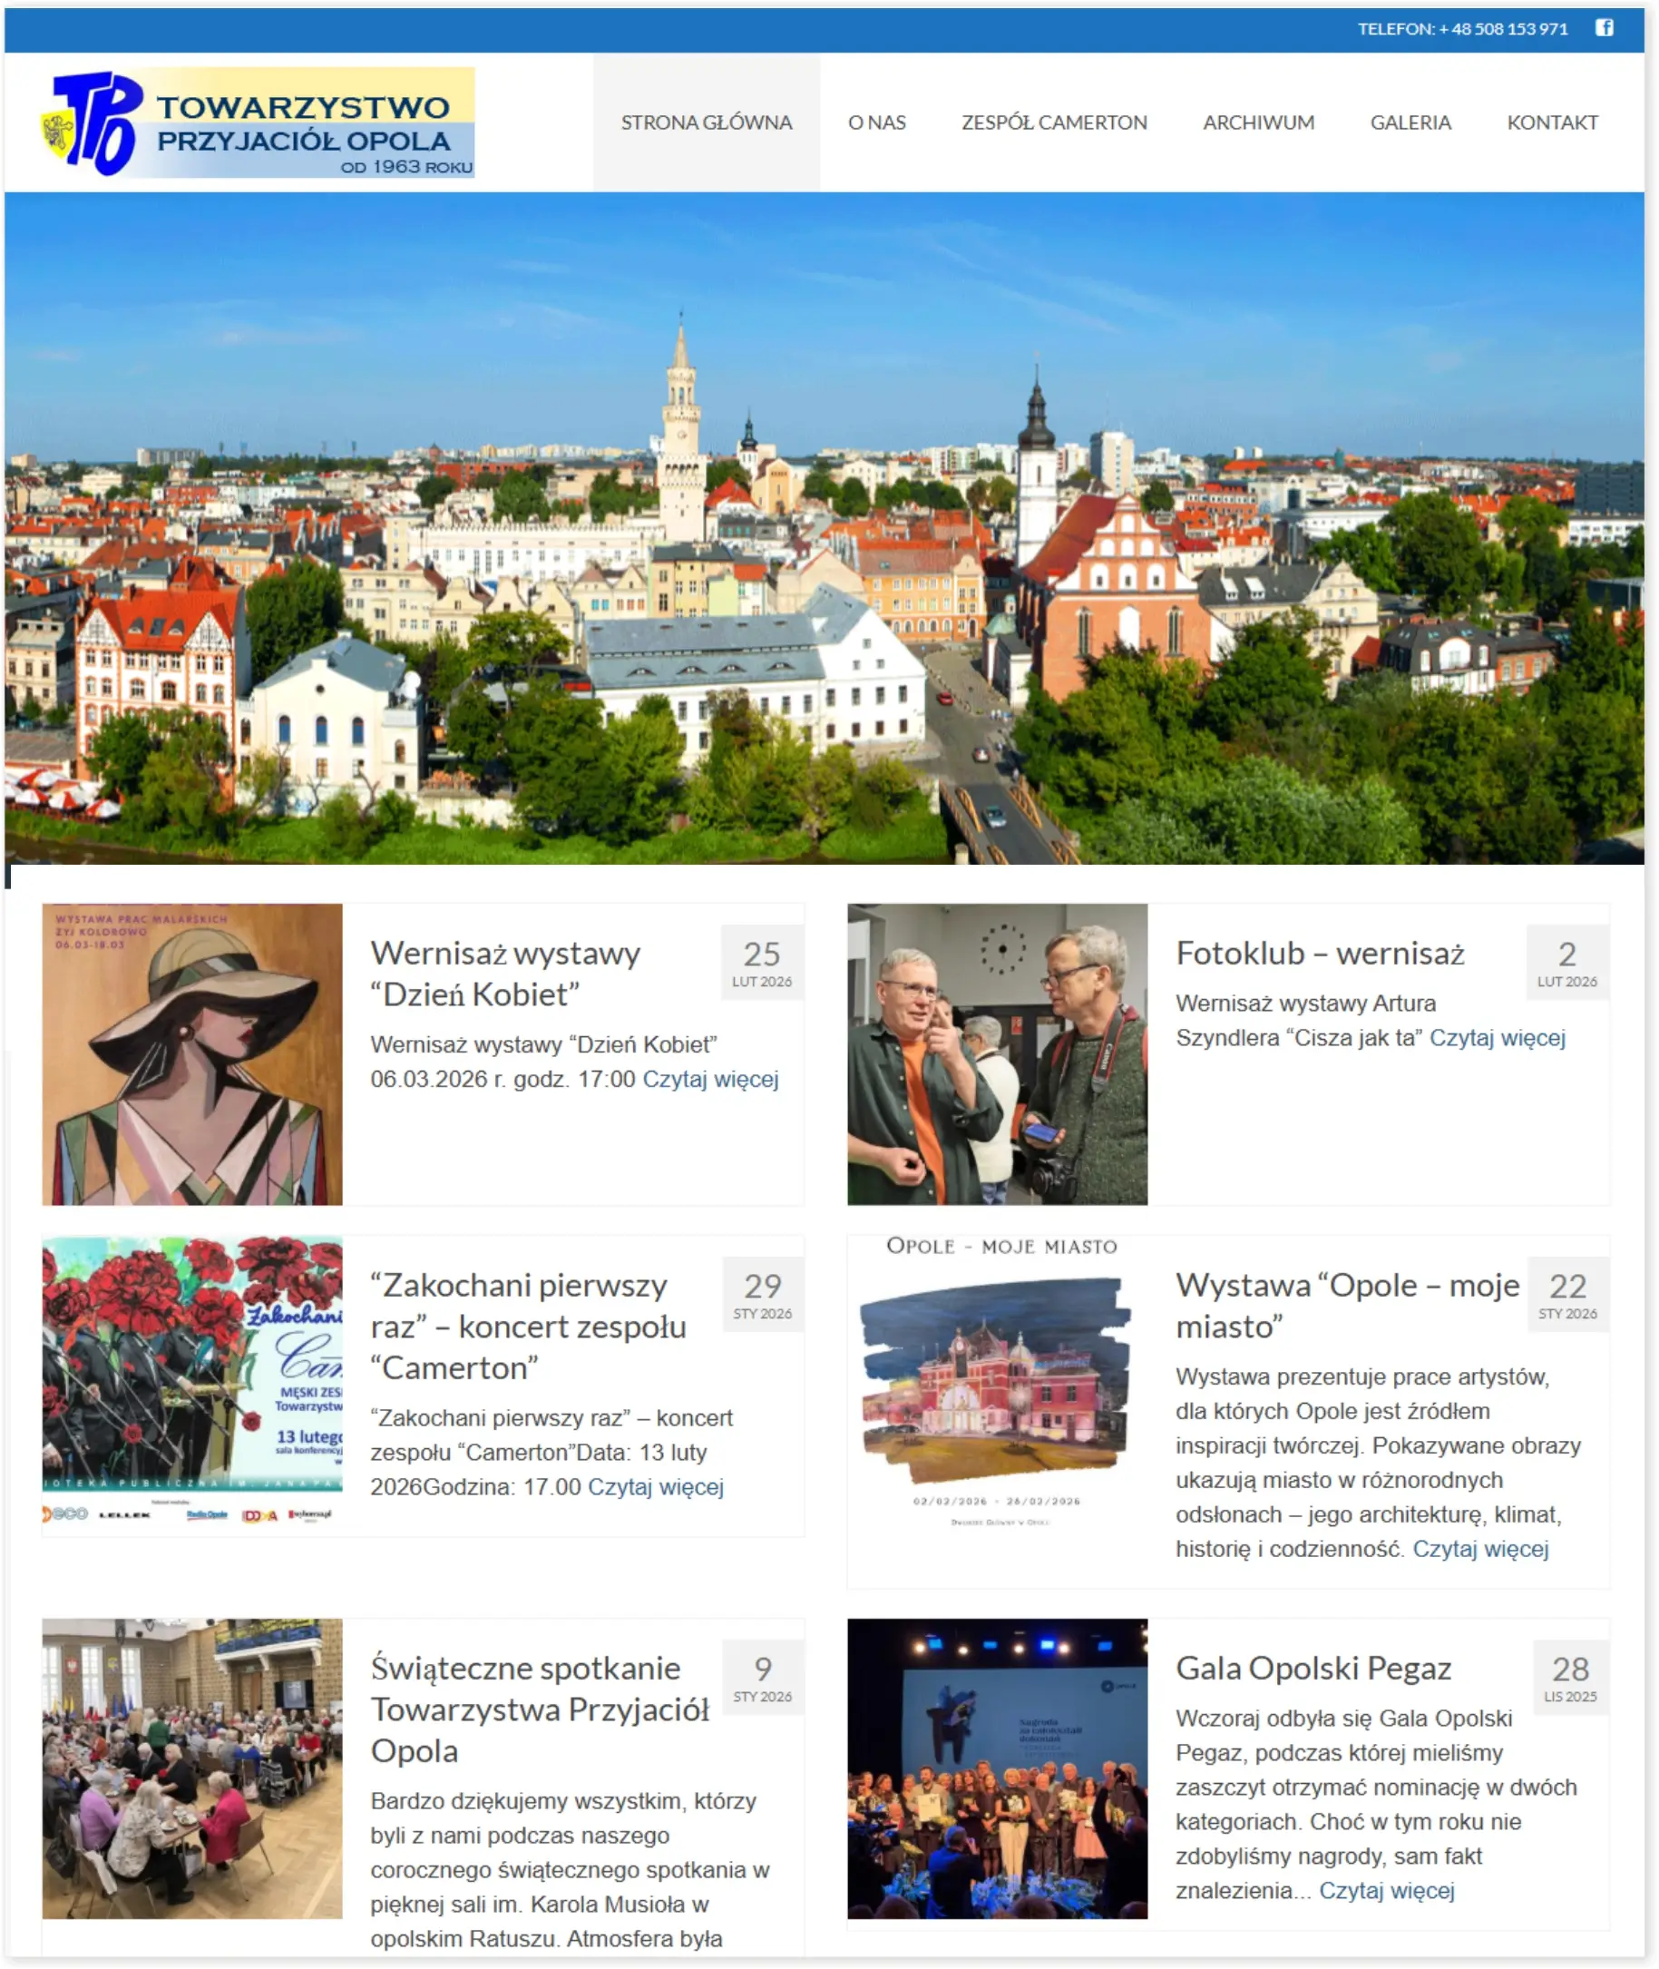1659x1969 pixels.
Task: Open the Wystawa Opole – moje miasto headline
Action: (1348, 1306)
